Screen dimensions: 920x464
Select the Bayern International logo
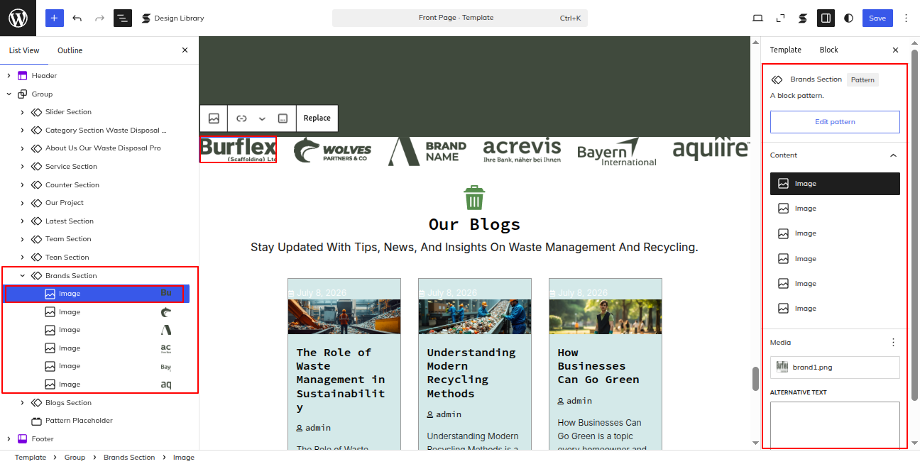pyautogui.click(x=617, y=151)
